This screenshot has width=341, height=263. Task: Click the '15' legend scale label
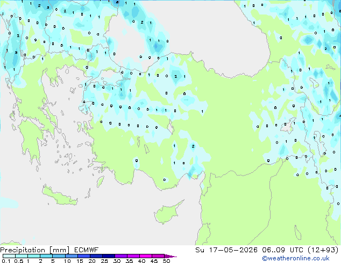[x=80, y=261]
